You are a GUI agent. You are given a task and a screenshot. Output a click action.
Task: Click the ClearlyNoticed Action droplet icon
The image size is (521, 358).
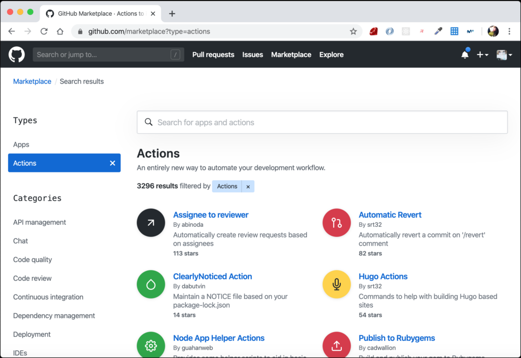pos(151,284)
